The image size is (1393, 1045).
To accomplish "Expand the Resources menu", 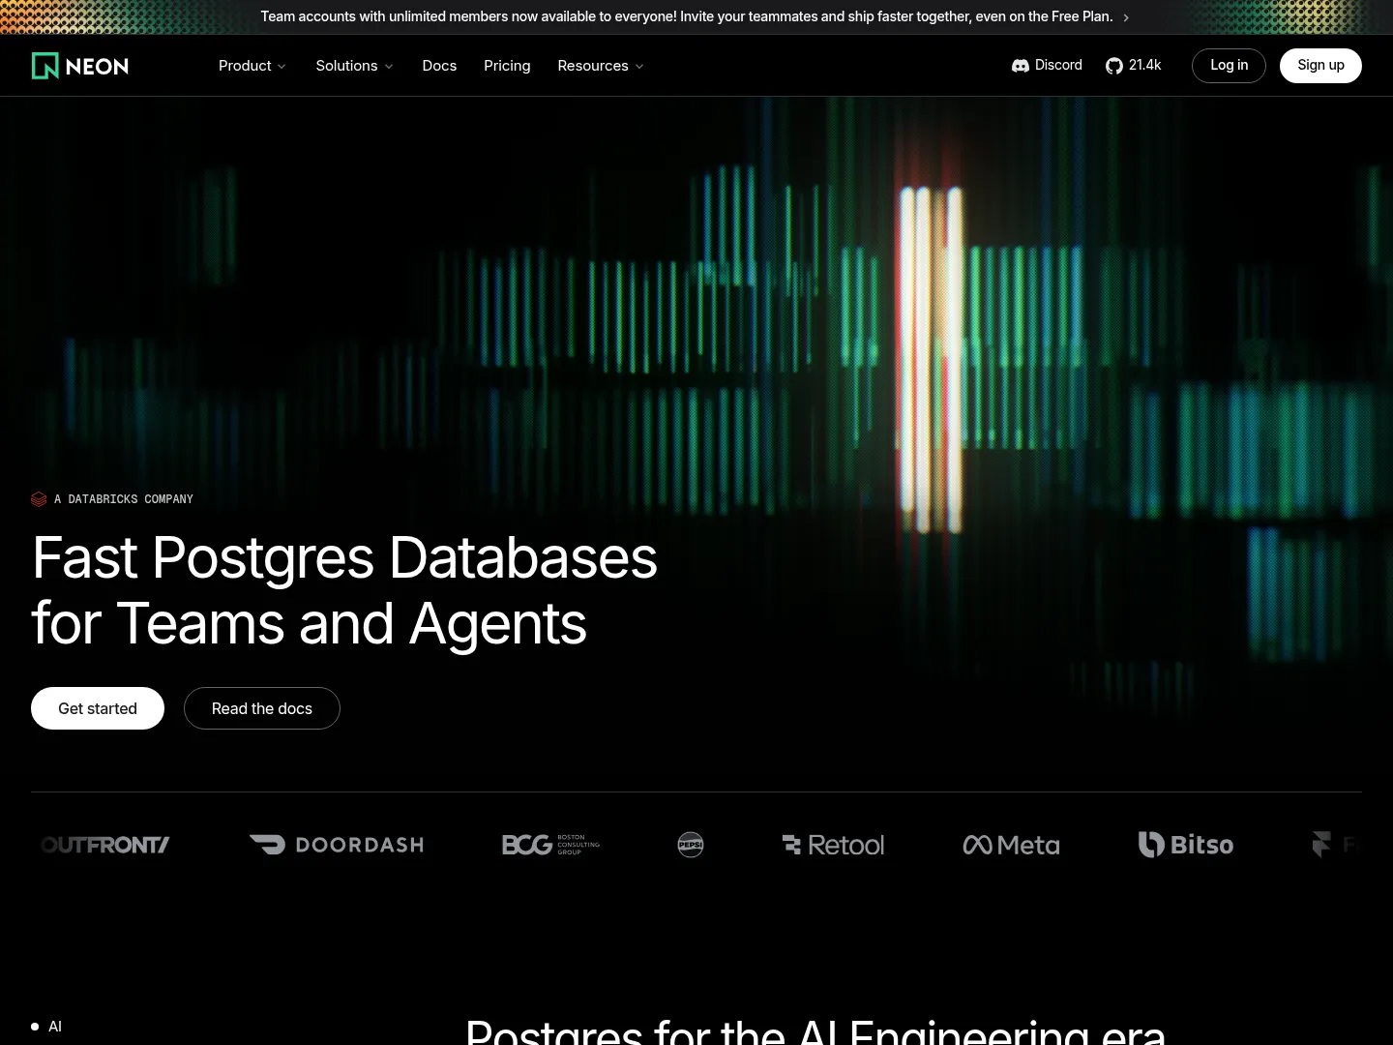I will 601,66.
